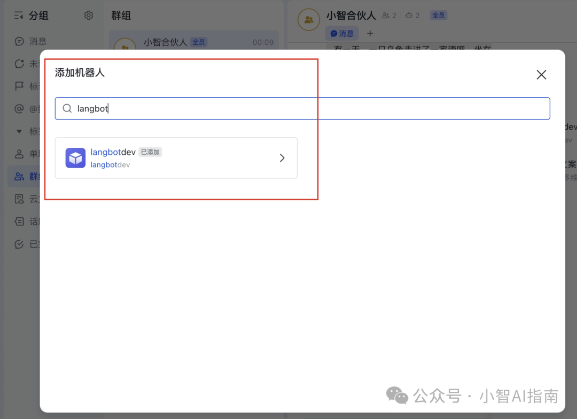Switch to the 消息 tab in chat header
The image size is (577, 419).
tap(342, 34)
